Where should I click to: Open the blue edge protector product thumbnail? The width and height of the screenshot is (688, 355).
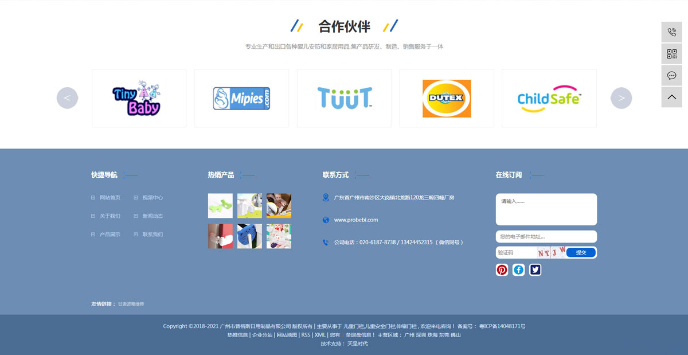click(x=249, y=236)
